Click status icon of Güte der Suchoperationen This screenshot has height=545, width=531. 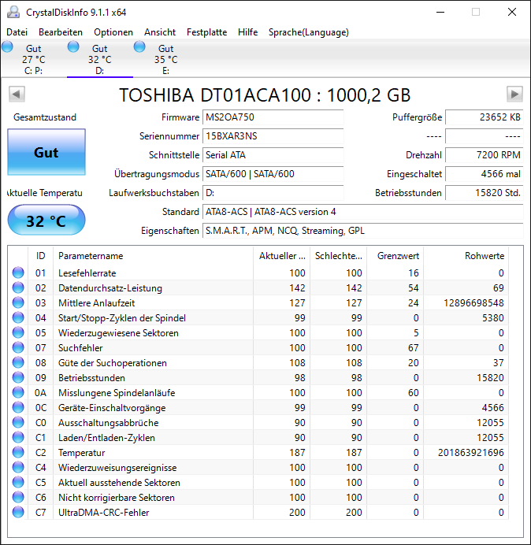(18, 362)
